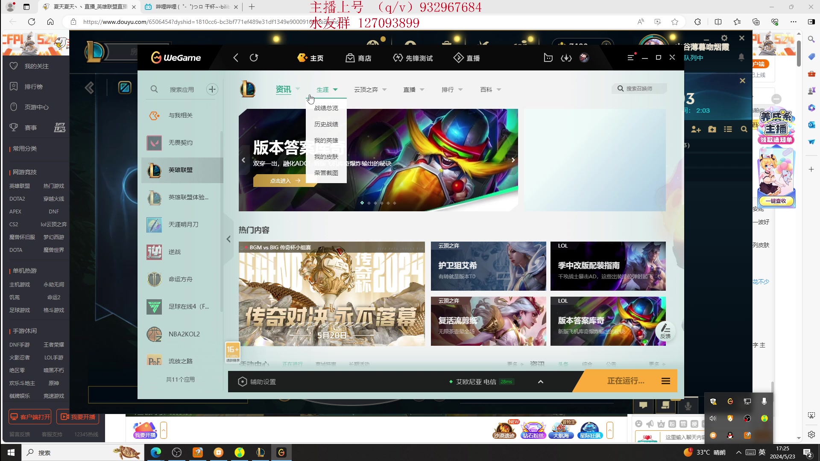The width and height of the screenshot is (820, 461).
Task: Select 无畏契约 game in sidebar
Action: tap(182, 143)
